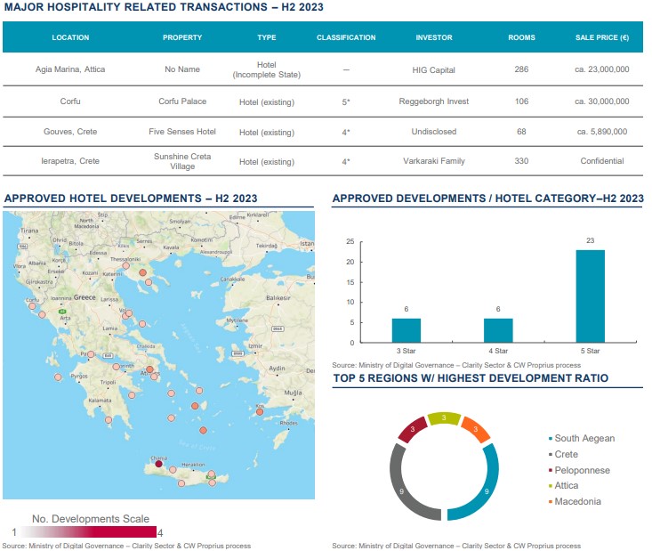Select the HIG Capital investor cell

[x=434, y=69]
